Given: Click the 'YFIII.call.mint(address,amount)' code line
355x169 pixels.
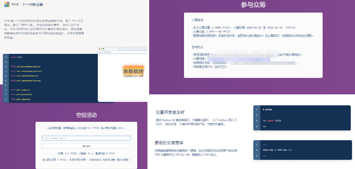Looking at the screenshot, I should click(25, 67).
